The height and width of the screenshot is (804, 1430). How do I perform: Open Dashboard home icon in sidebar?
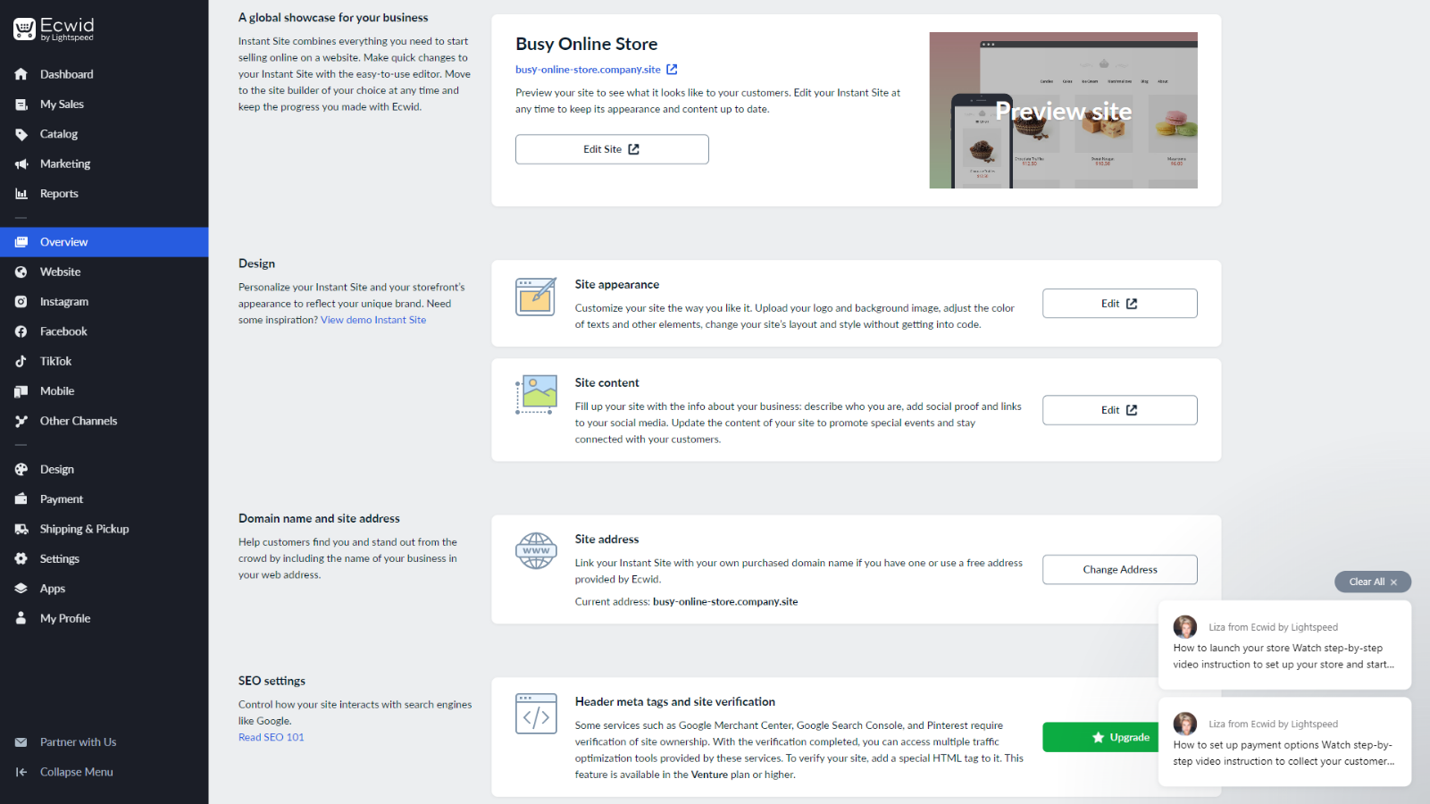pos(21,74)
